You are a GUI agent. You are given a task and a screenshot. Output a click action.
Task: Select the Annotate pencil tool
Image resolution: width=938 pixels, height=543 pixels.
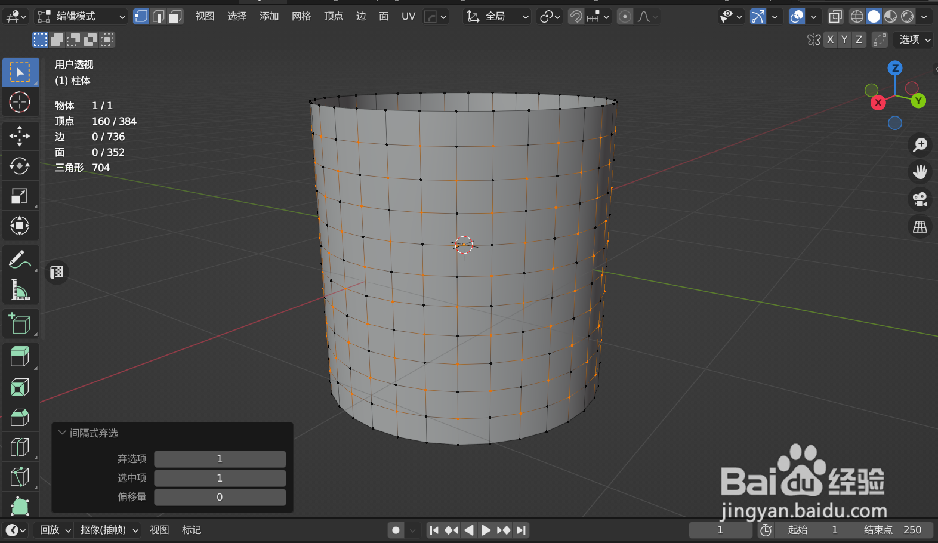(20, 260)
